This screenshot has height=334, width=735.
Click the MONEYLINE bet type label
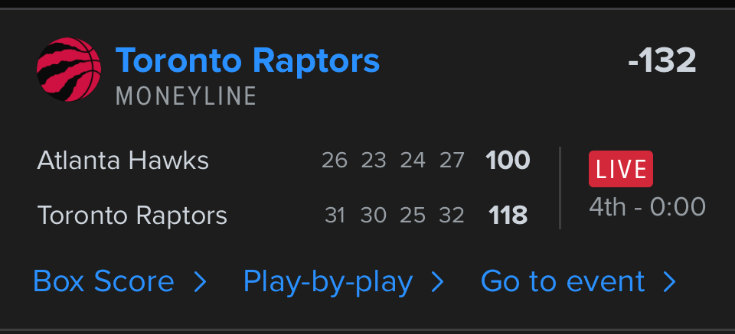186,96
